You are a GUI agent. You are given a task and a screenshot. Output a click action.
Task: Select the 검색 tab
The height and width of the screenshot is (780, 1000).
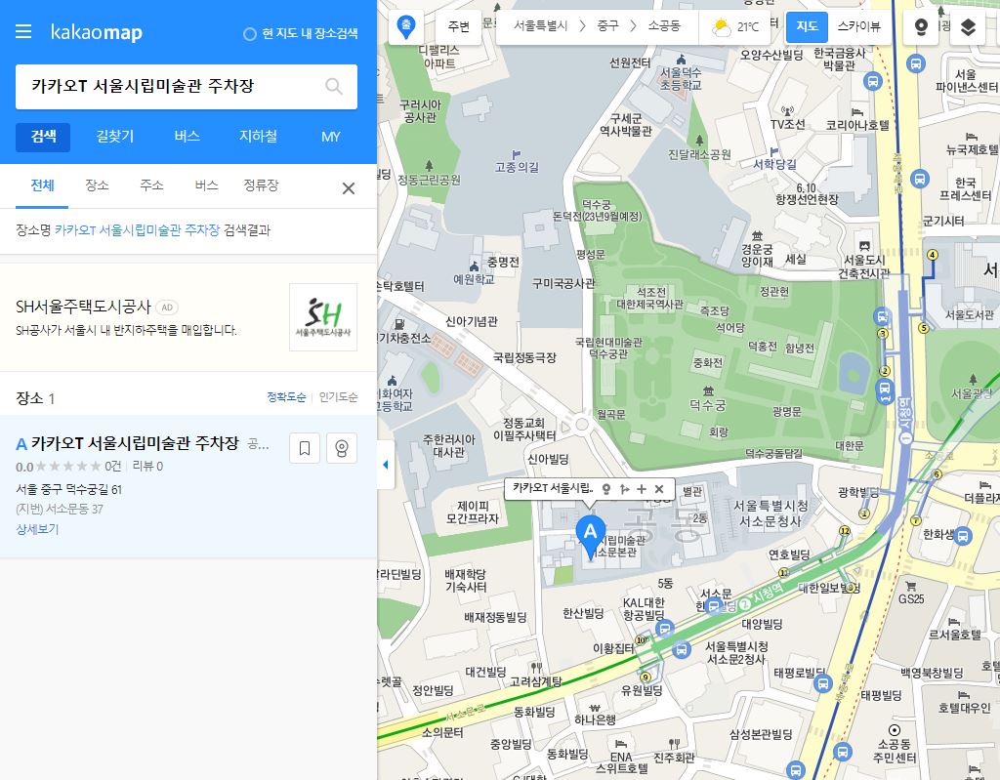click(43, 137)
